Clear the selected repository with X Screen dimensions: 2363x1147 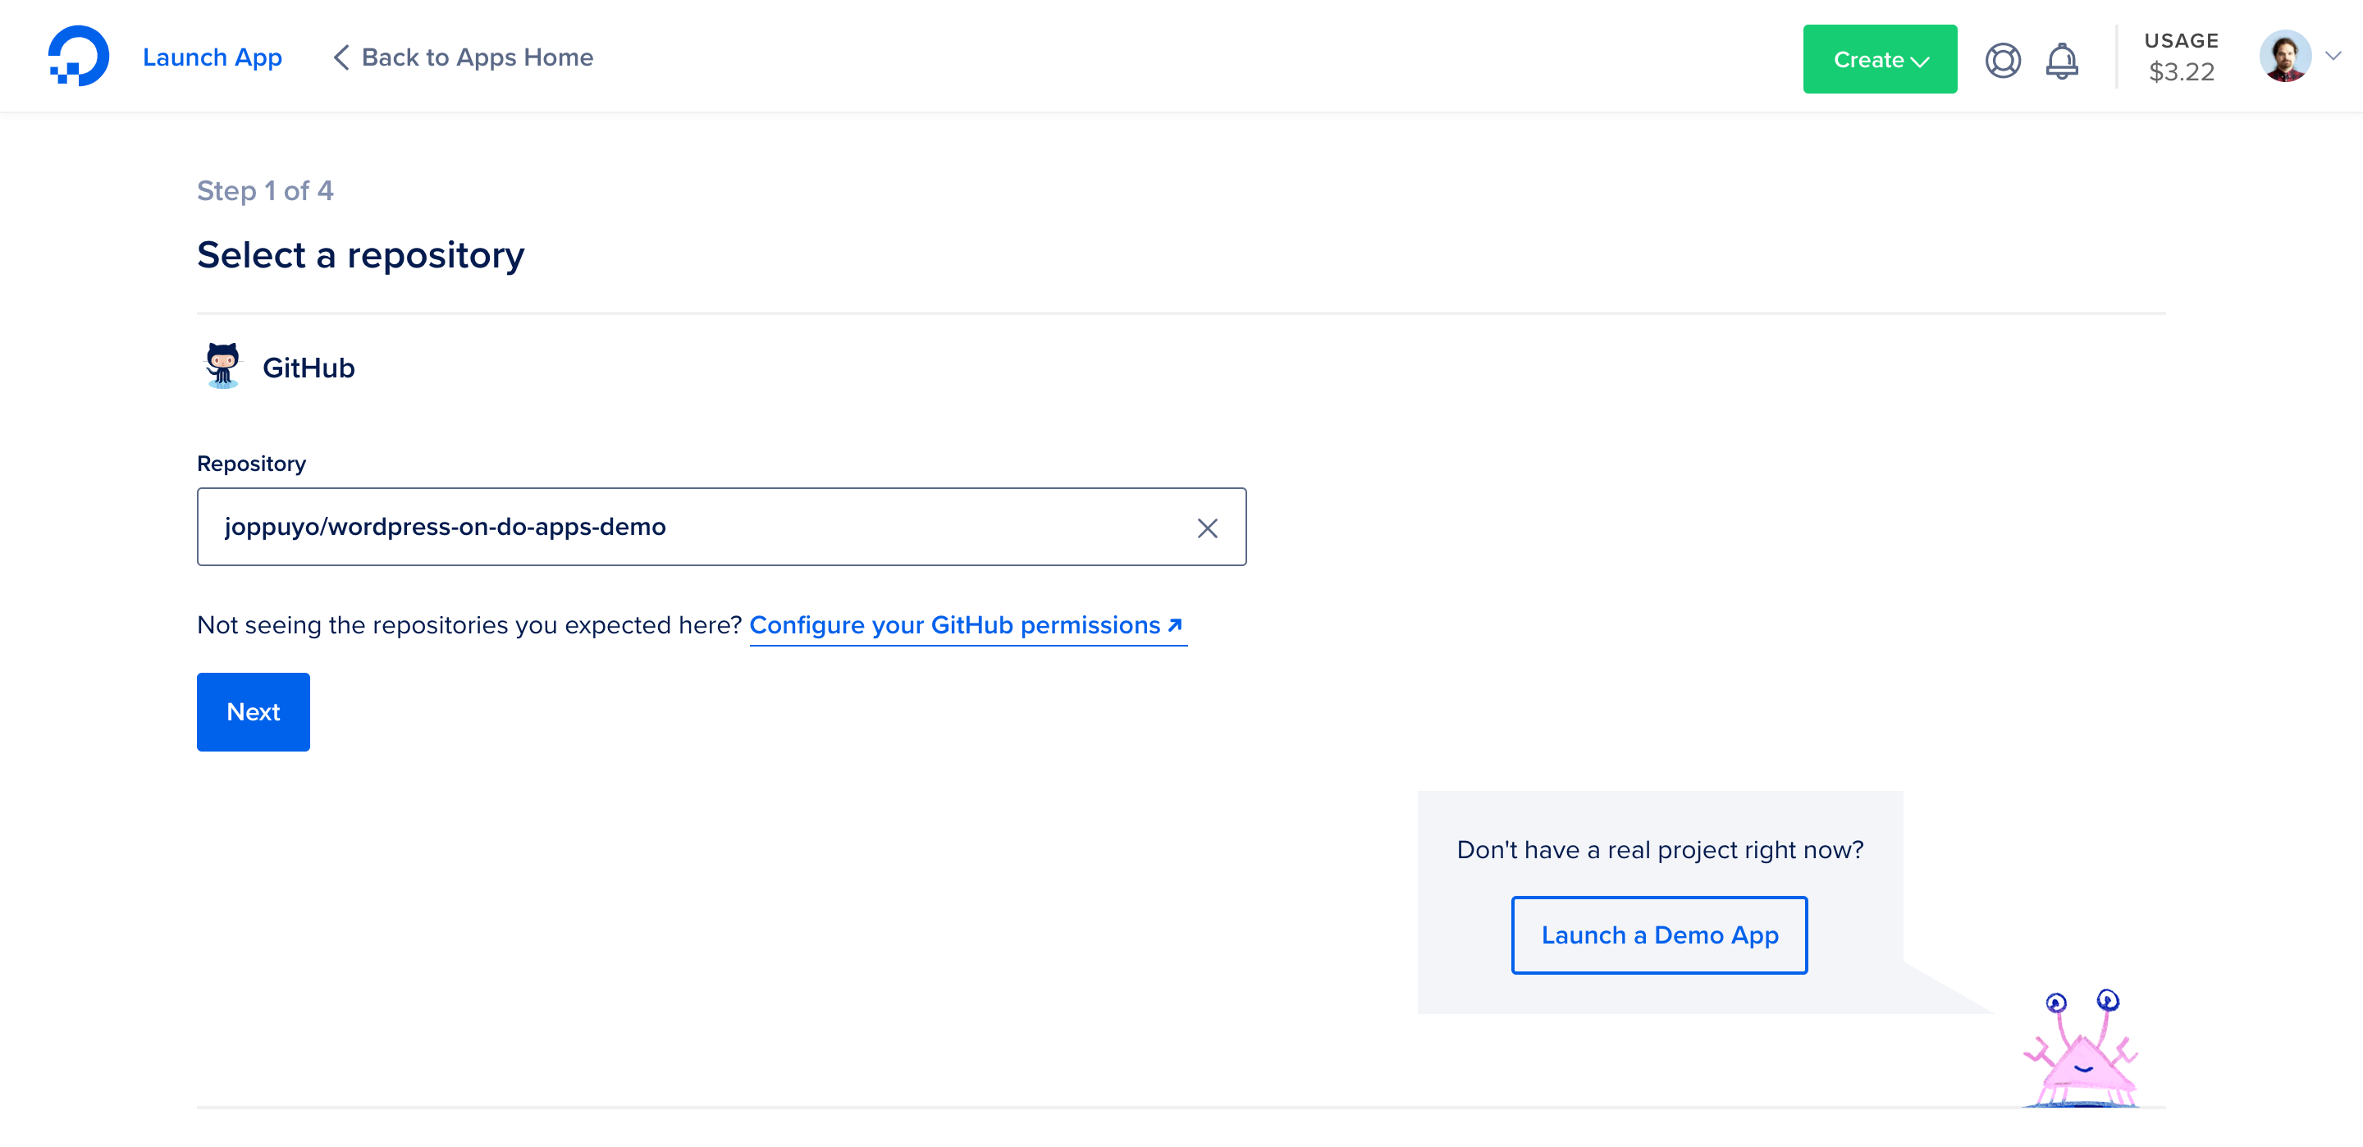coord(1207,528)
